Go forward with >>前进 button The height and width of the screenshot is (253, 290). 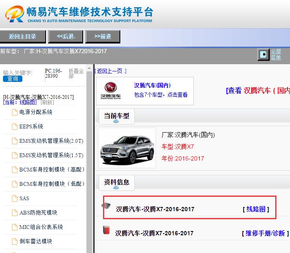103,36
